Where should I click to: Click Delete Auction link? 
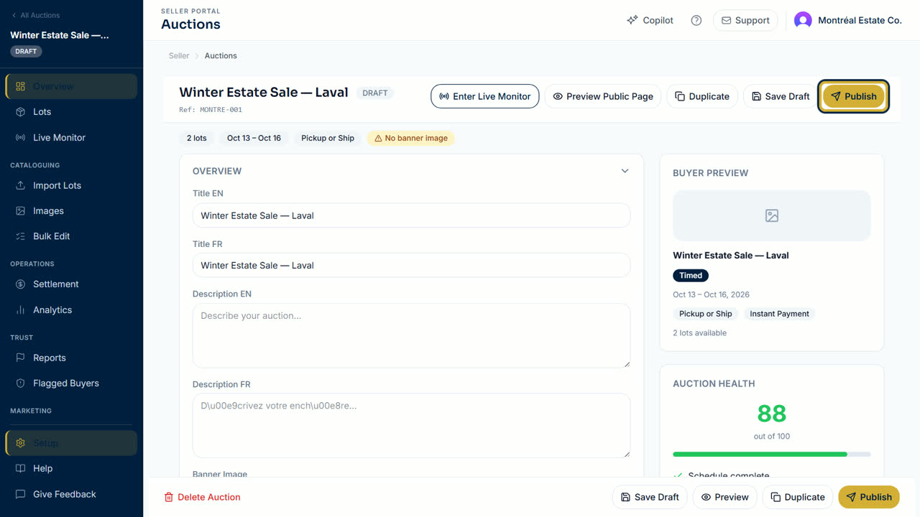(202, 497)
